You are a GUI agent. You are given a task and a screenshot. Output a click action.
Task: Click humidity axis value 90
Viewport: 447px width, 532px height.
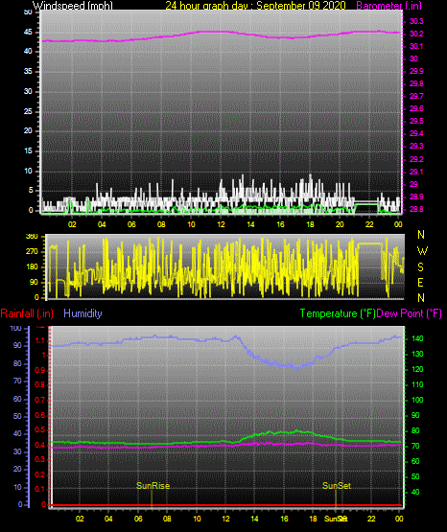(17, 345)
